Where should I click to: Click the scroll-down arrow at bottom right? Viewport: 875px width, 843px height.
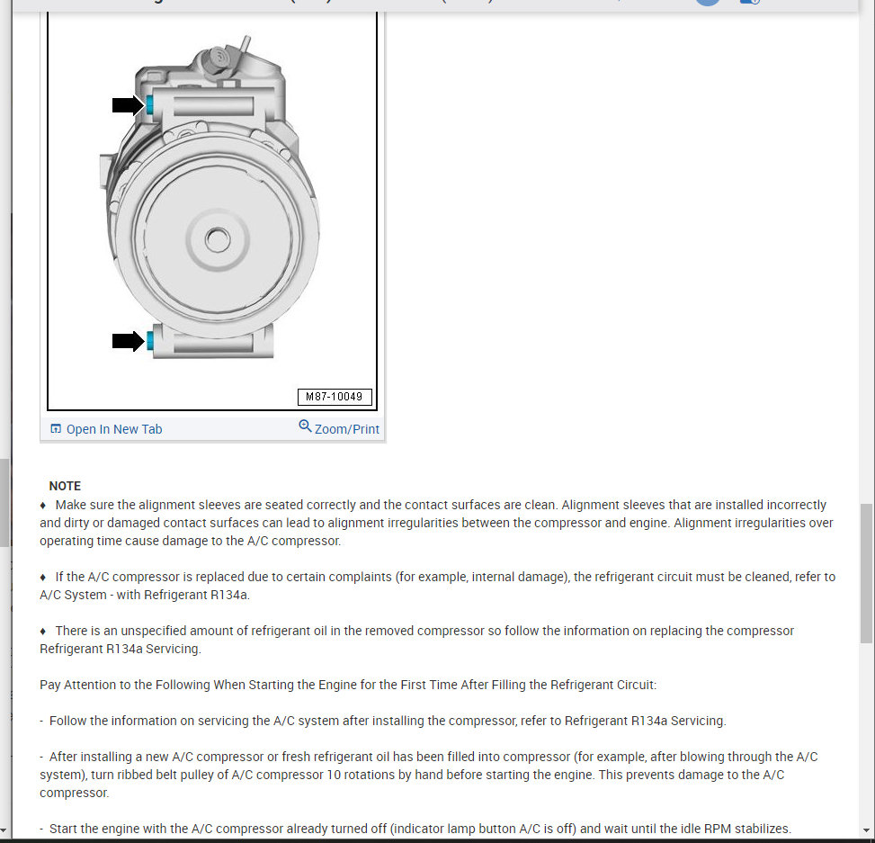point(866,830)
